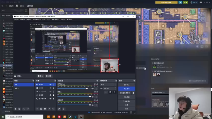212x119 pixels.
Task: Open Mindustry settings gear in Steam
Action: (x=197, y=47)
